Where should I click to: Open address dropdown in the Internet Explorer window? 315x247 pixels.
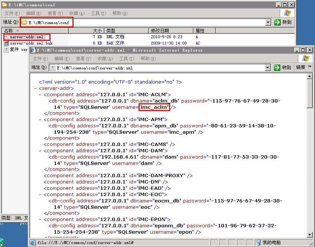267,68
